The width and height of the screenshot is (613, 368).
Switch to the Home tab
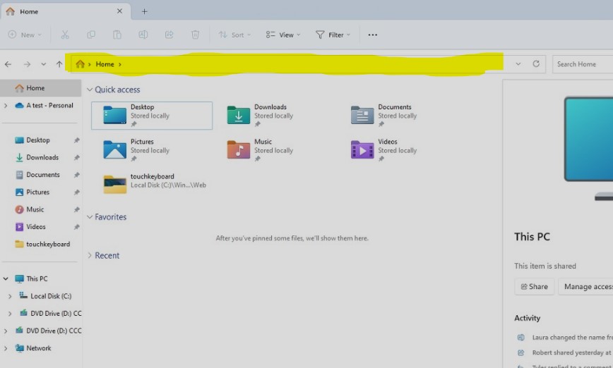point(66,11)
